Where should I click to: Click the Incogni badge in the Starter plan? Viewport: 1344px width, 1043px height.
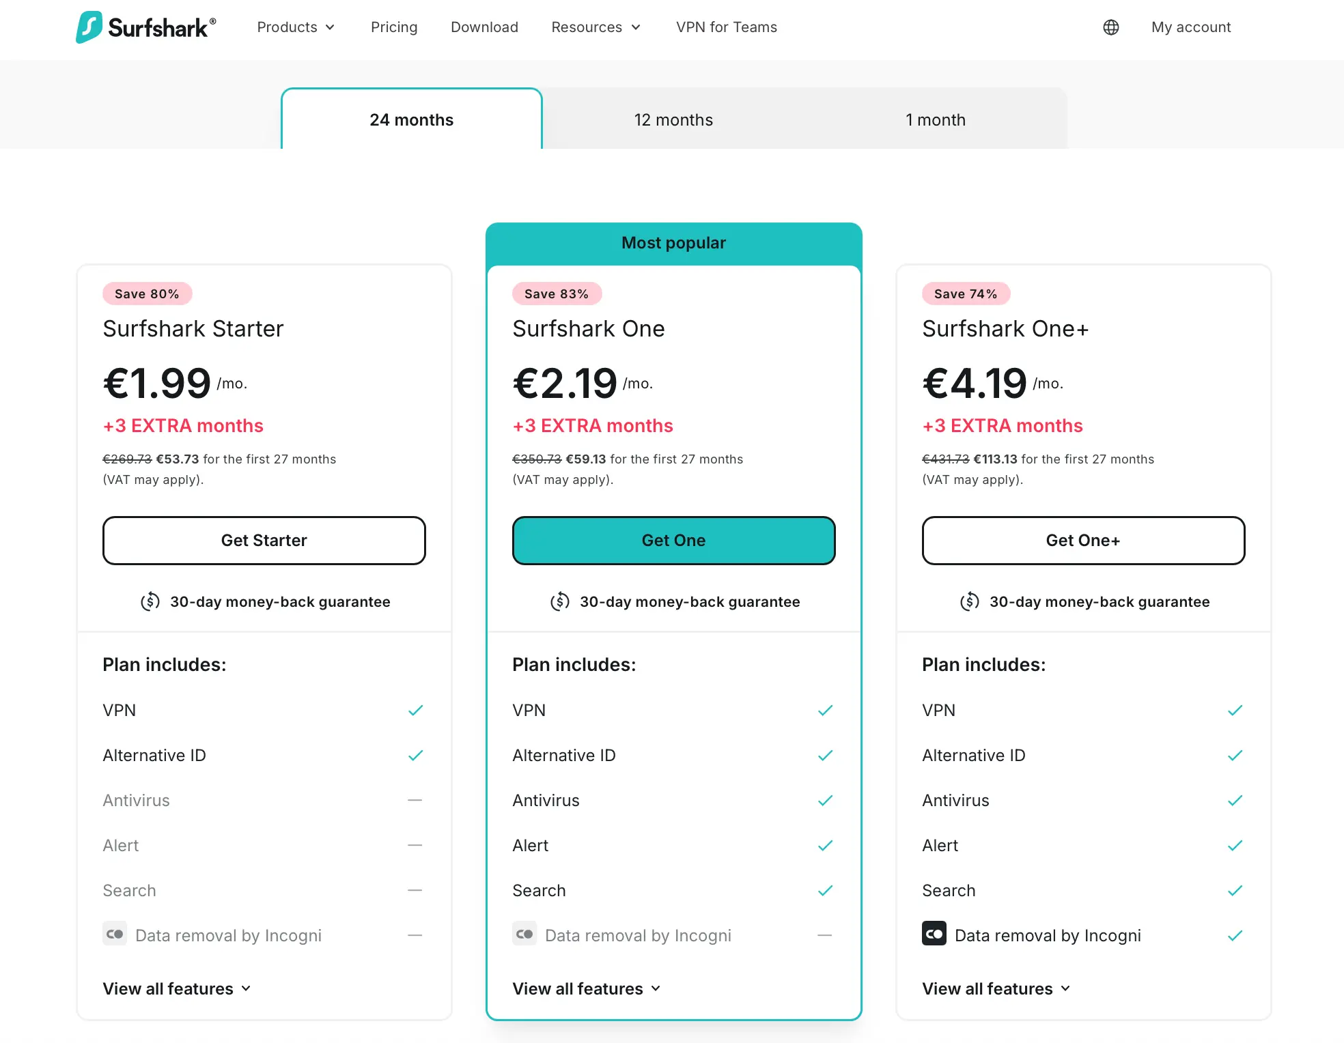[115, 934]
